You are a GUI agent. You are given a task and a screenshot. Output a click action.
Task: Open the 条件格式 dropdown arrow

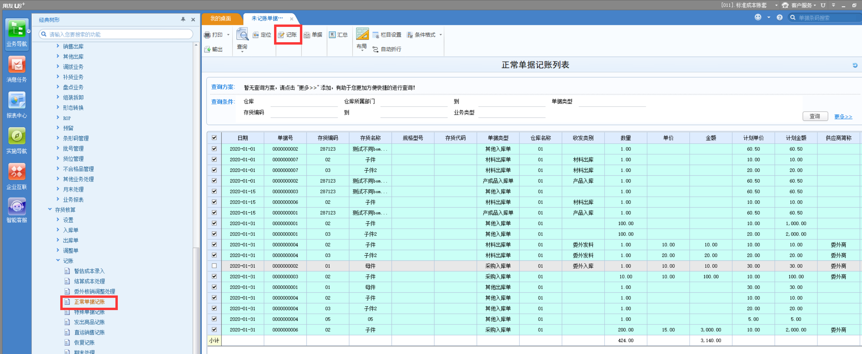pos(440,35)
